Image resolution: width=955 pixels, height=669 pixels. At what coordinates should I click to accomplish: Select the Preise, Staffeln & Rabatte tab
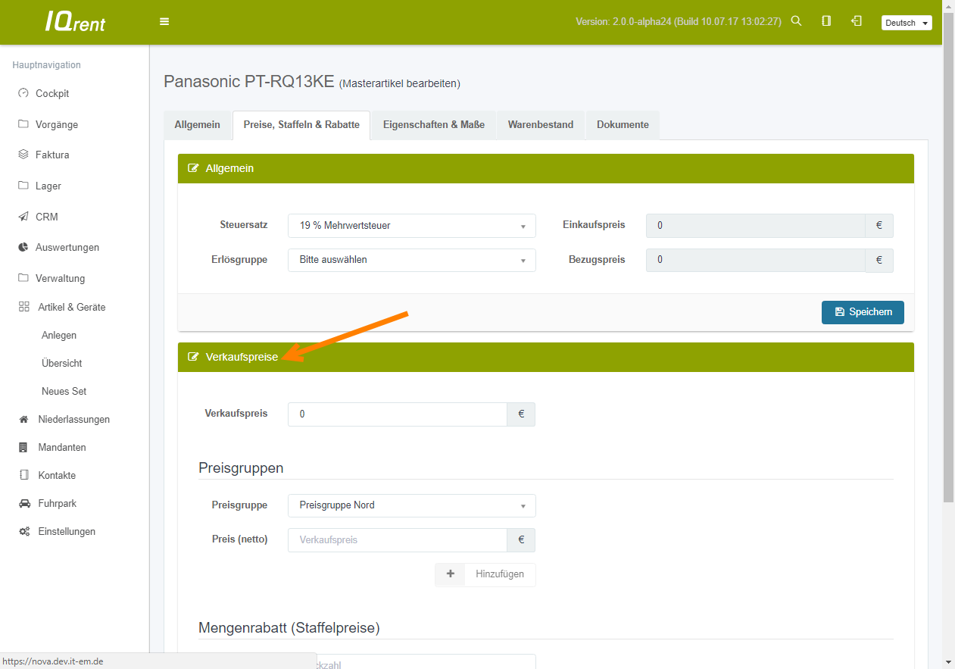(x=301, y=125)
